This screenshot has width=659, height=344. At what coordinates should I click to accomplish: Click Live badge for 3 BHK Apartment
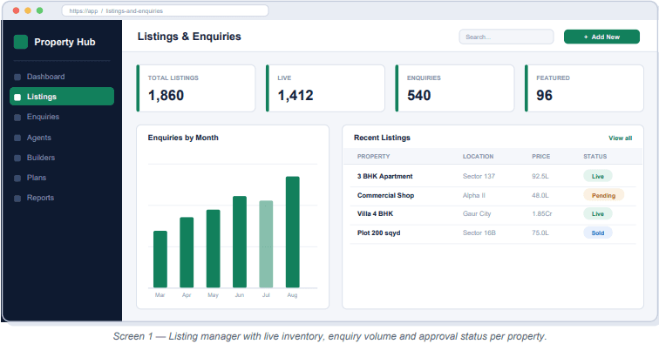tap(598, 177)
